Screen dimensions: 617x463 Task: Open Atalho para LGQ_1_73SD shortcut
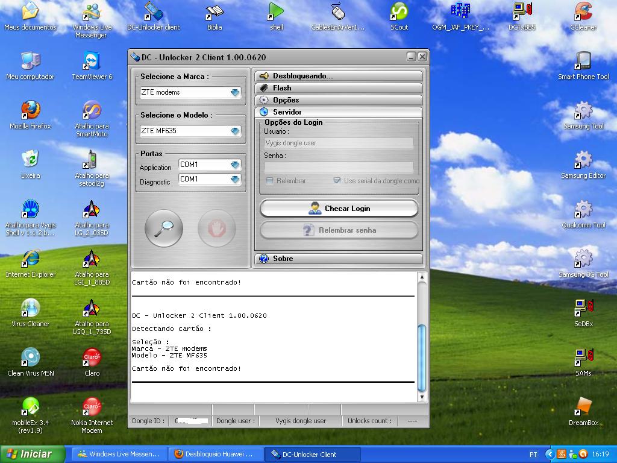(x=92, y=317)
